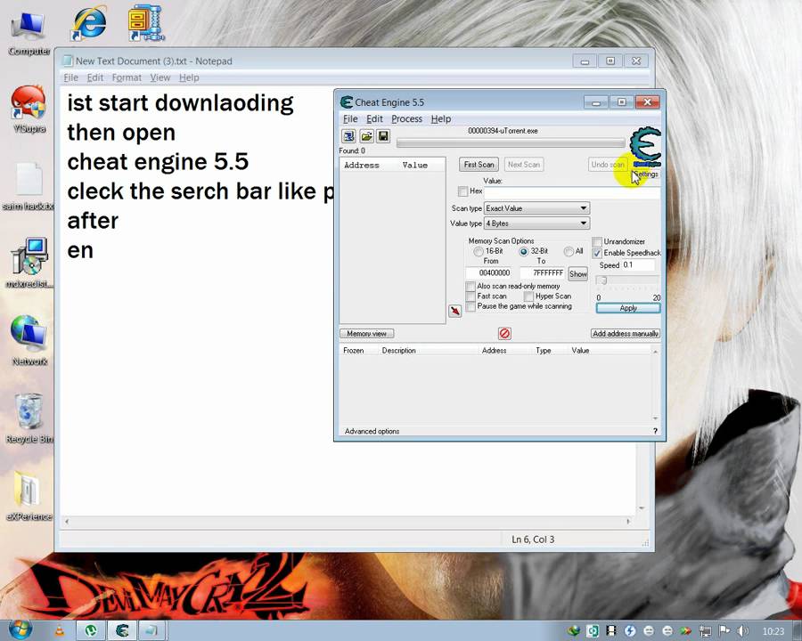The image size is (802, 641).
Task: Click Advanced options at bottom of Cheat Engine
Action: pyautogui.click(x=372, y=431)
